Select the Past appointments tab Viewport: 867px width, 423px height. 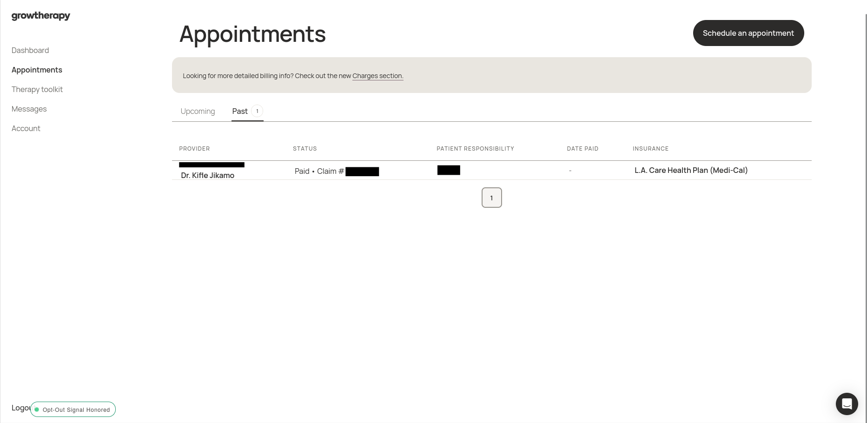pyautogui.click(x=240, y=111)
